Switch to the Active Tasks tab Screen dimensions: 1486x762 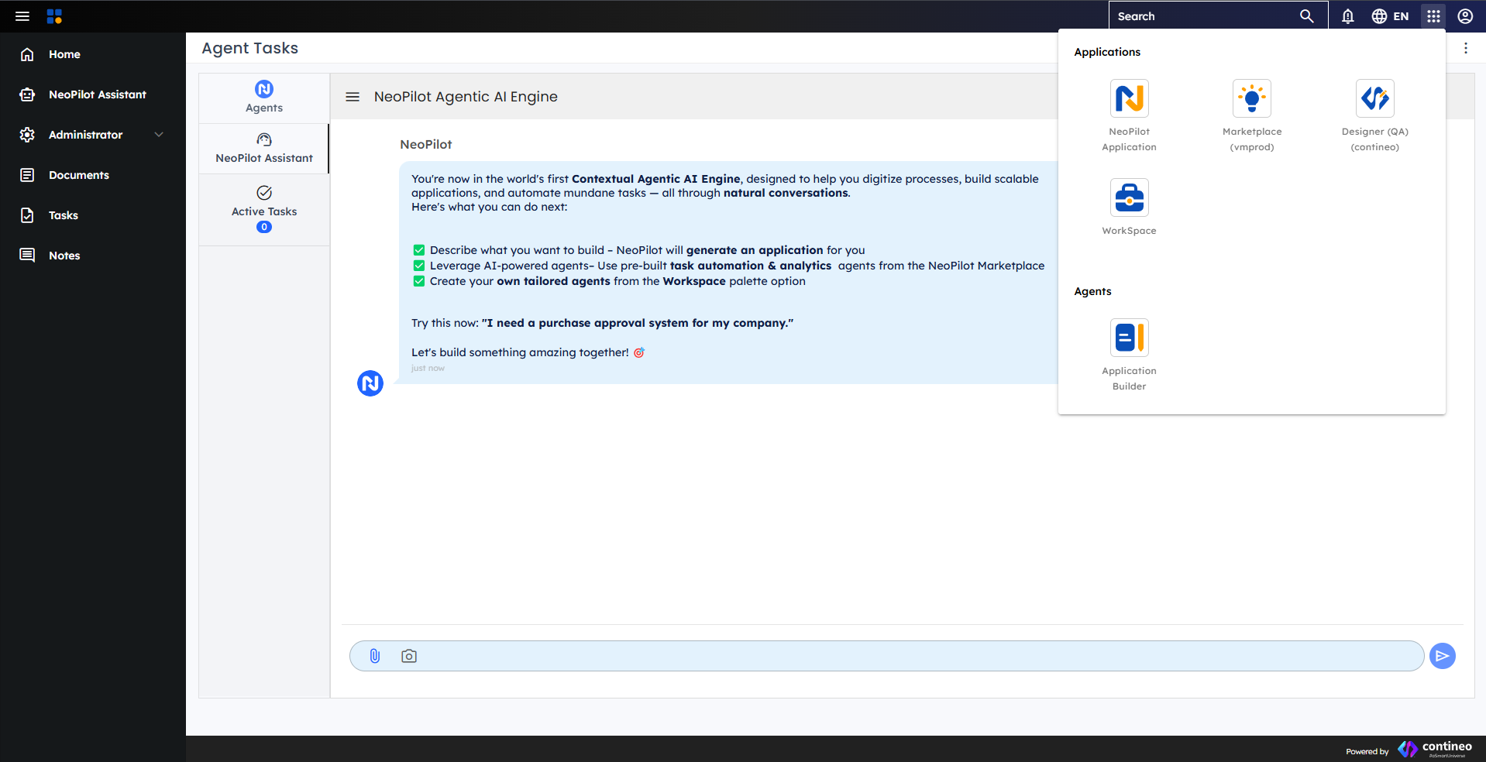pyautogui.click(x=264, y=209)
